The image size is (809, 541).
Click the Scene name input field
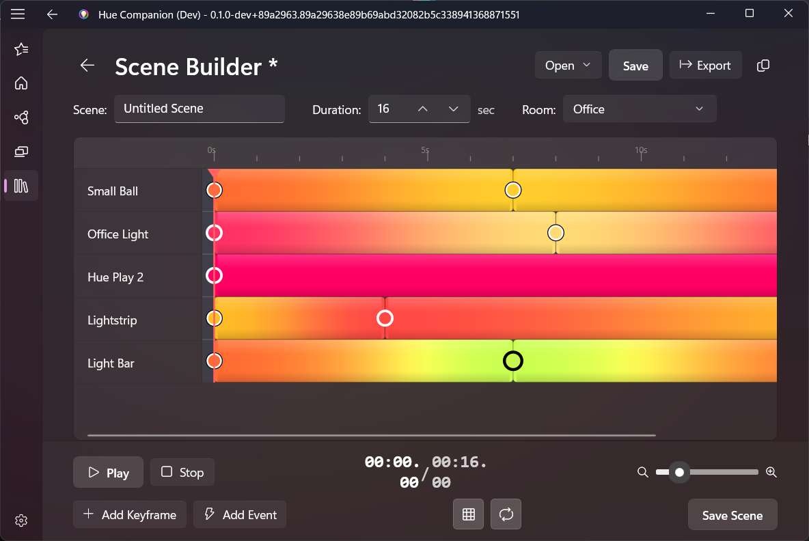pyautogui.click(x=199, y=109)
